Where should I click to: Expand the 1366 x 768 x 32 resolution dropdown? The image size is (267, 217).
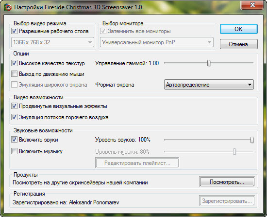pos(52,42)
